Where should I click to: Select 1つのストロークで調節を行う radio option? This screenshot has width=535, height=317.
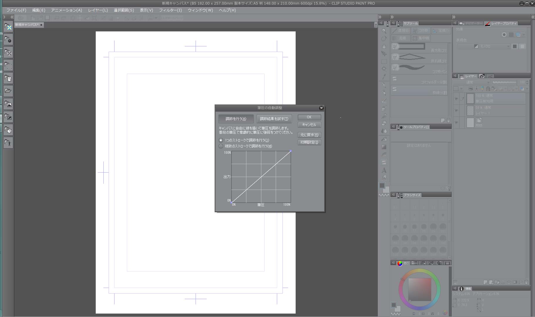click(x=221, y=140)
